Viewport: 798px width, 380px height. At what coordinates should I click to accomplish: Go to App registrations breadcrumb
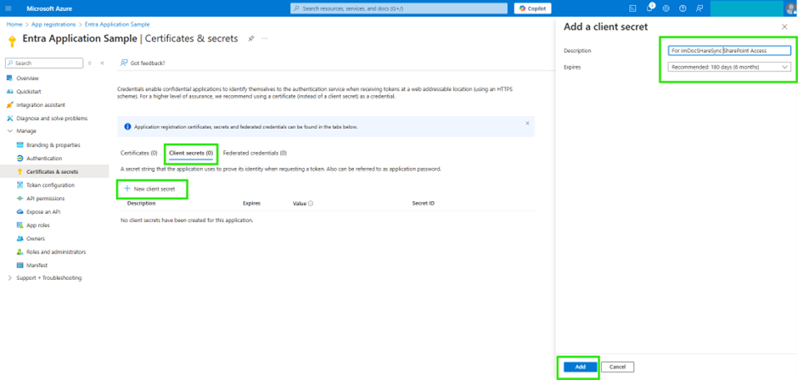pos(53,25)
